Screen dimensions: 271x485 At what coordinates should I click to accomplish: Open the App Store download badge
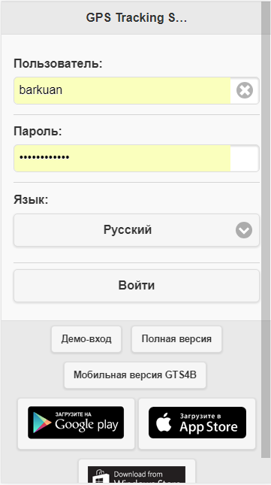(x=197, y=423)
